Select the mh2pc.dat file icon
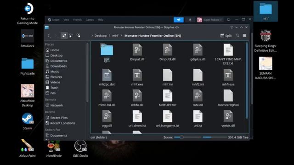The image size is (294, 165). (x=107, y=75)
